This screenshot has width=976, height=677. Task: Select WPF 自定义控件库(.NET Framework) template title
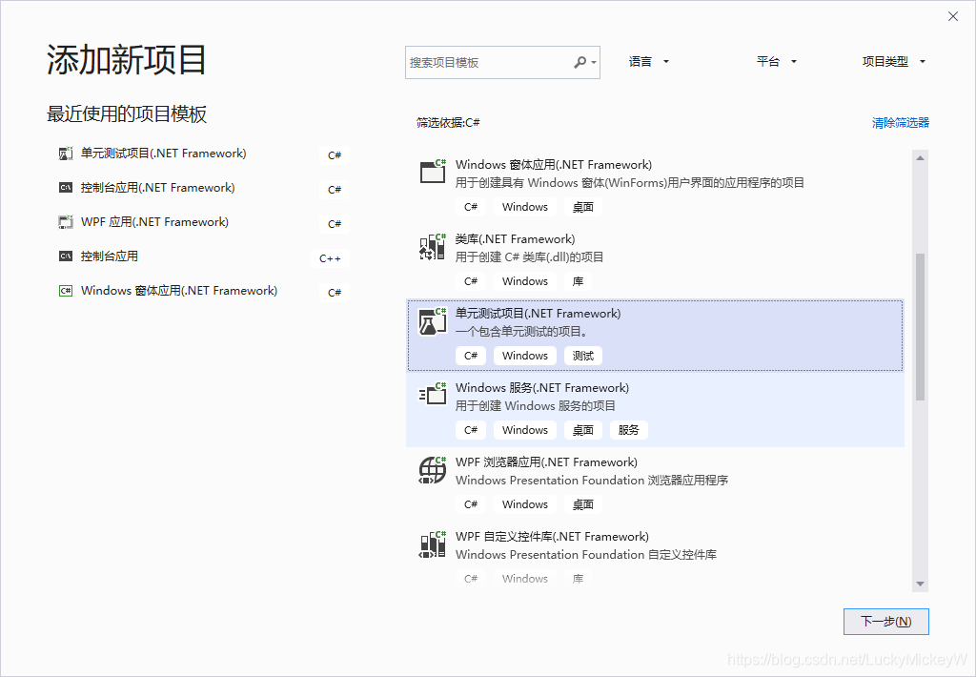point(552,536)
